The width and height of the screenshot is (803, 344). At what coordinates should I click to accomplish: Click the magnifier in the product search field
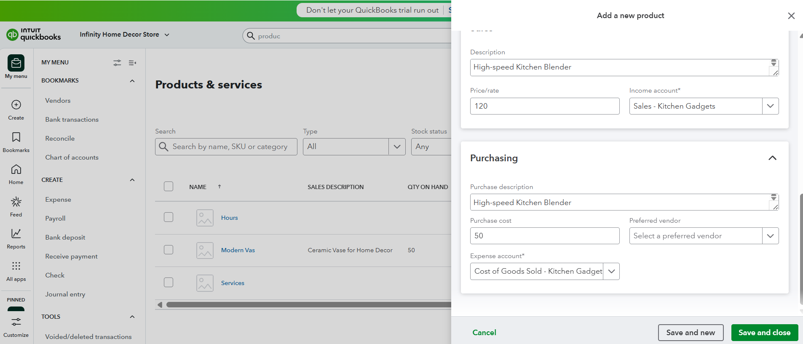163,147
